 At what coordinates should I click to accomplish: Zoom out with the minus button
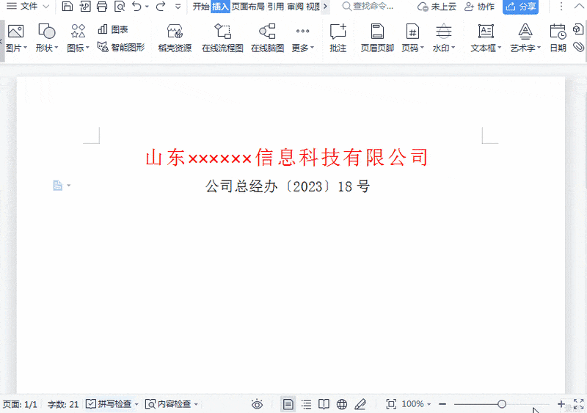coord(442,404)
